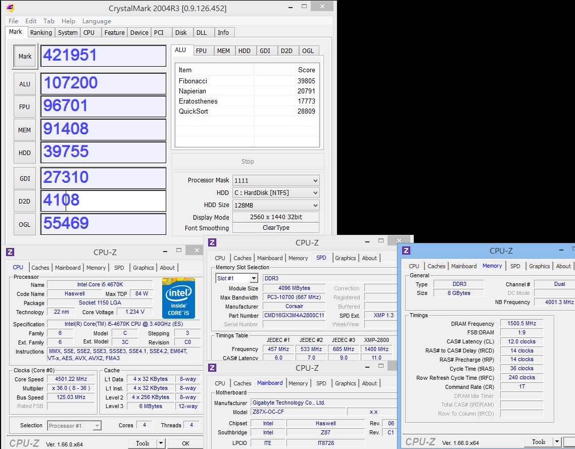
Task: Click the D2D score field
Action: point(103,201)
